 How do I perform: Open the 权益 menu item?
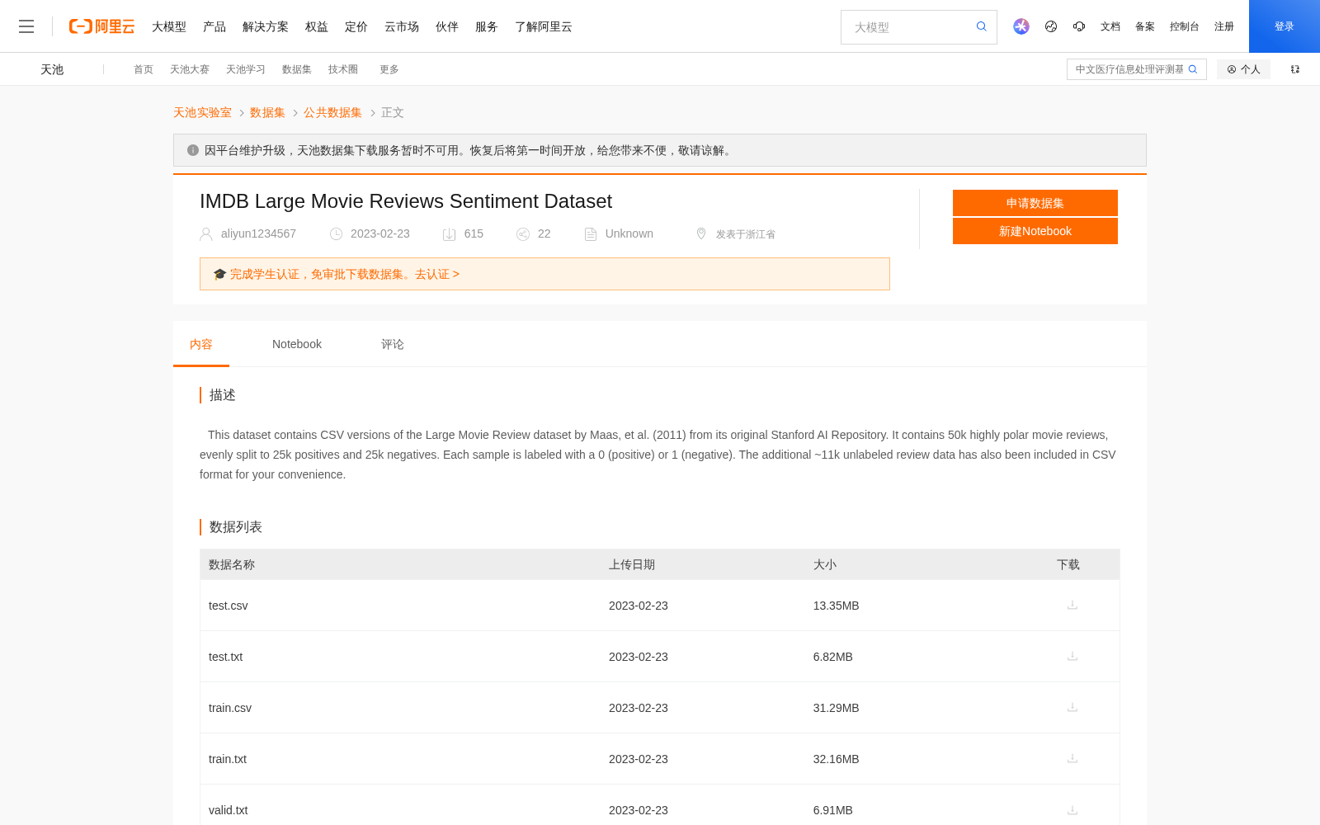click(317, 26)
